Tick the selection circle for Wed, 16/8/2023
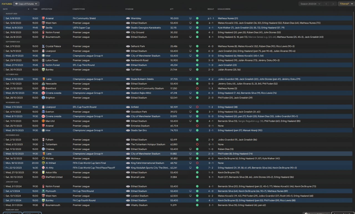 tap(4, 28)
